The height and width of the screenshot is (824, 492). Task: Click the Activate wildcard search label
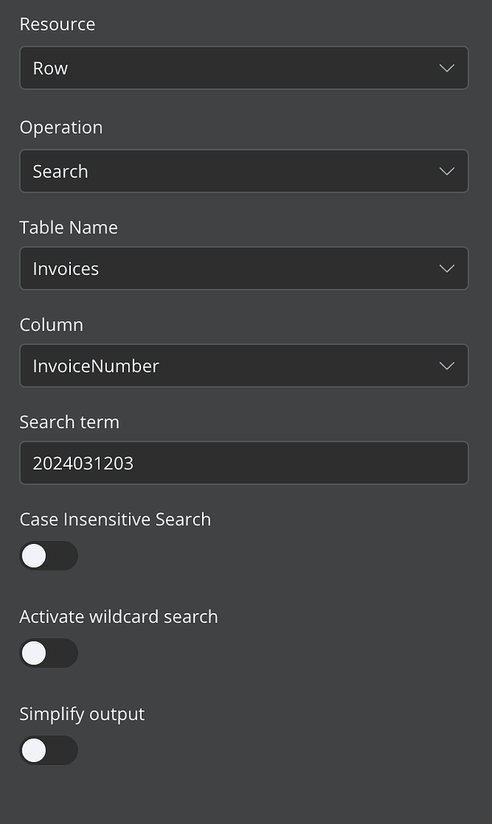(118, 616)
